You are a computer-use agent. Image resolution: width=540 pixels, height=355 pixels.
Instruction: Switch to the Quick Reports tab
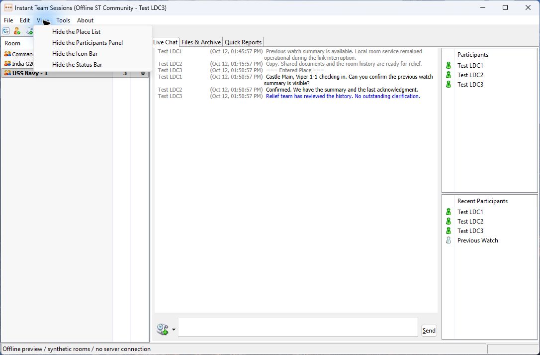243,42
